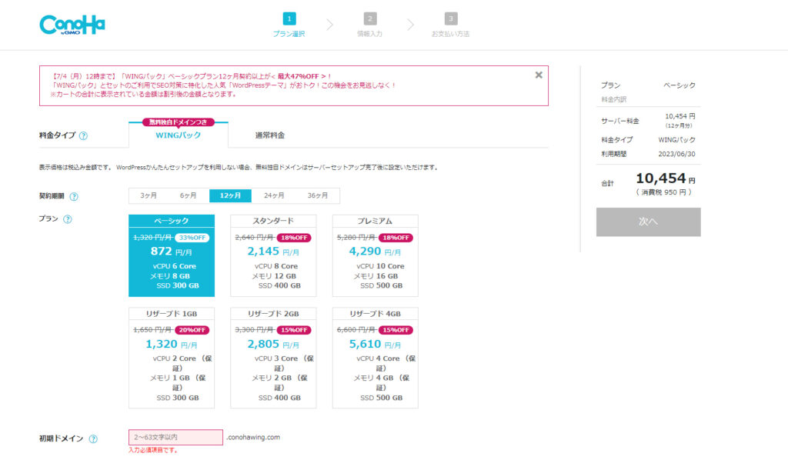
Task: Click the 18%OFF badge on スタンダード
Action: coord(294,238)
